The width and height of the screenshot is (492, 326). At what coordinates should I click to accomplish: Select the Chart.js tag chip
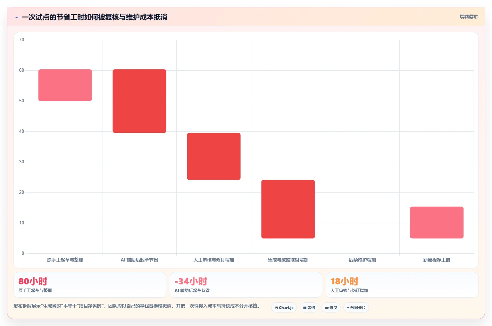tap(284, 308)
